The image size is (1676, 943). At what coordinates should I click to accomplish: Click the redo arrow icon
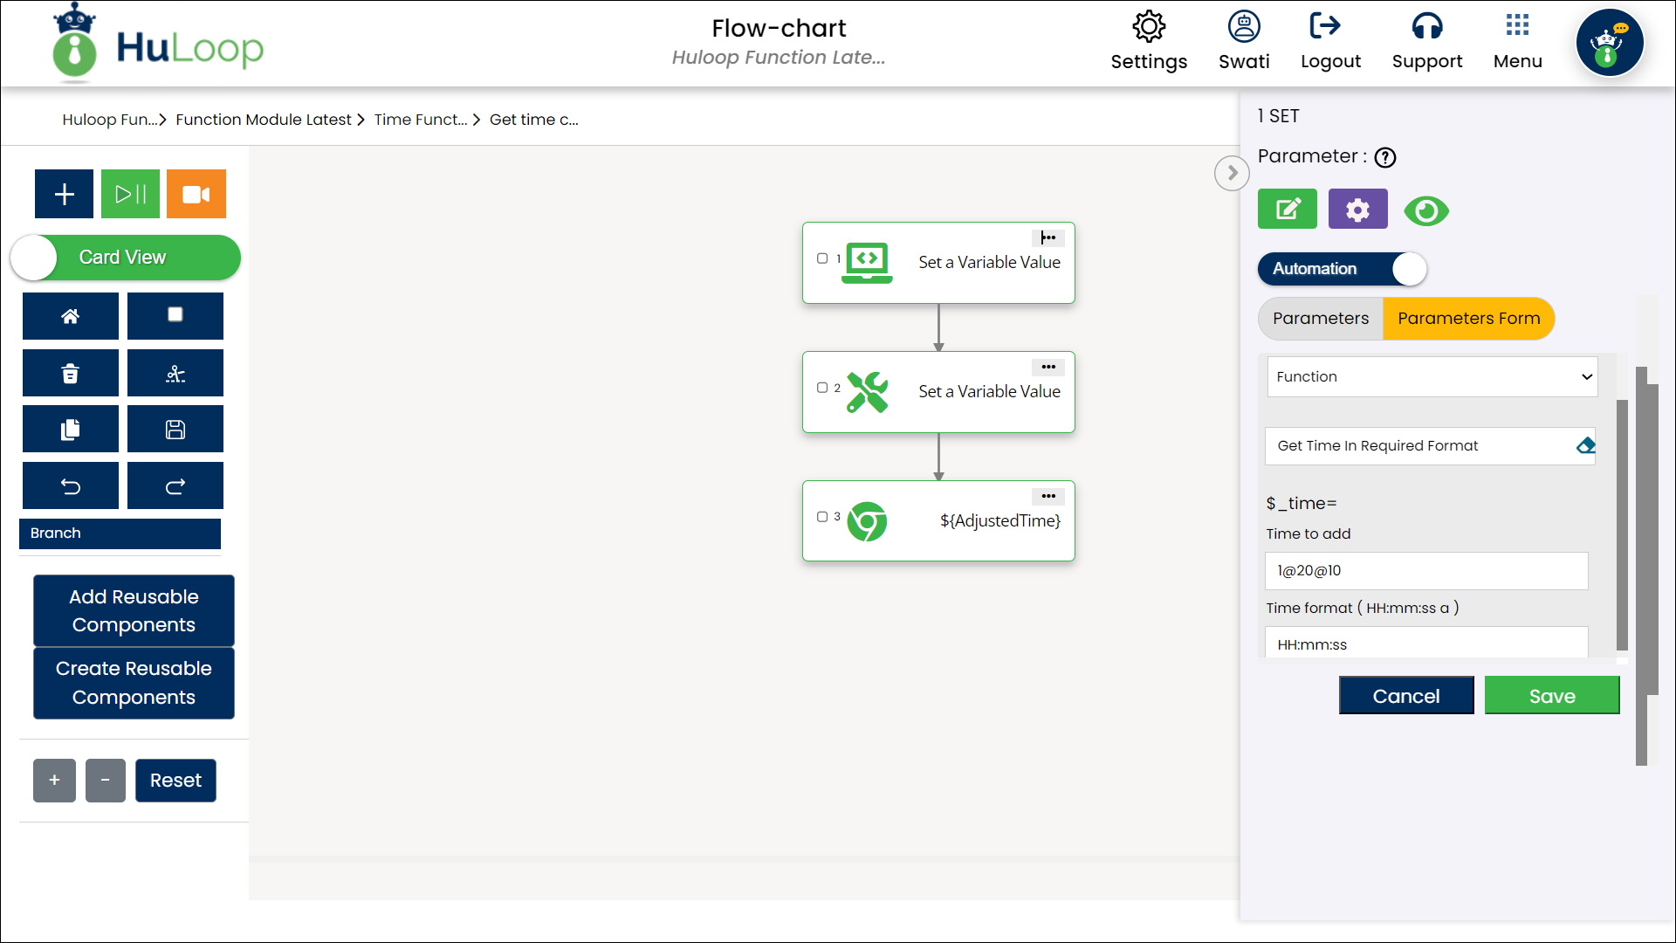[175, 486]
